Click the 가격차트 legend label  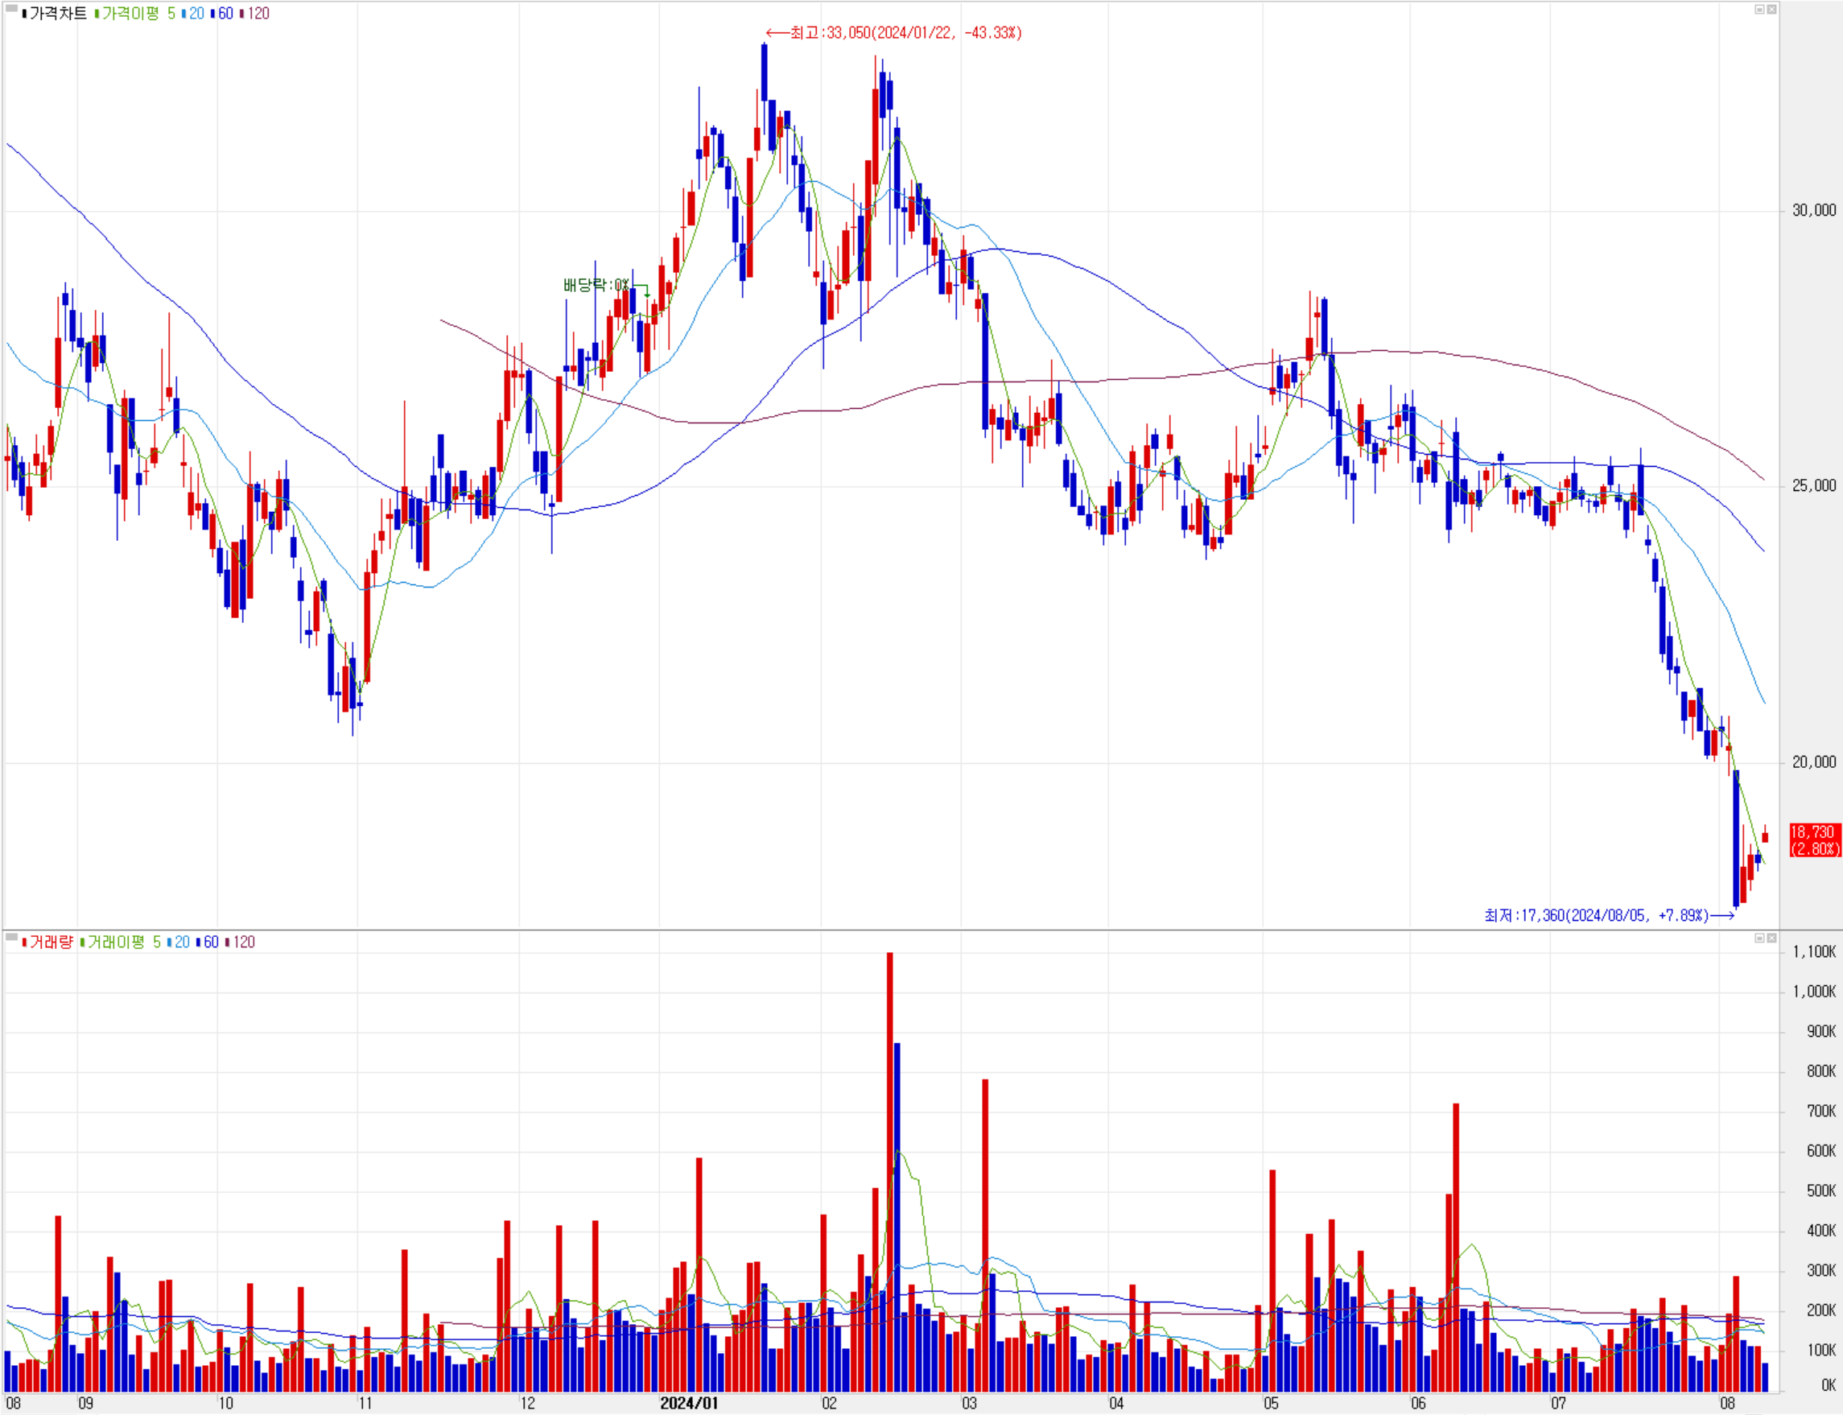(57, 14)
